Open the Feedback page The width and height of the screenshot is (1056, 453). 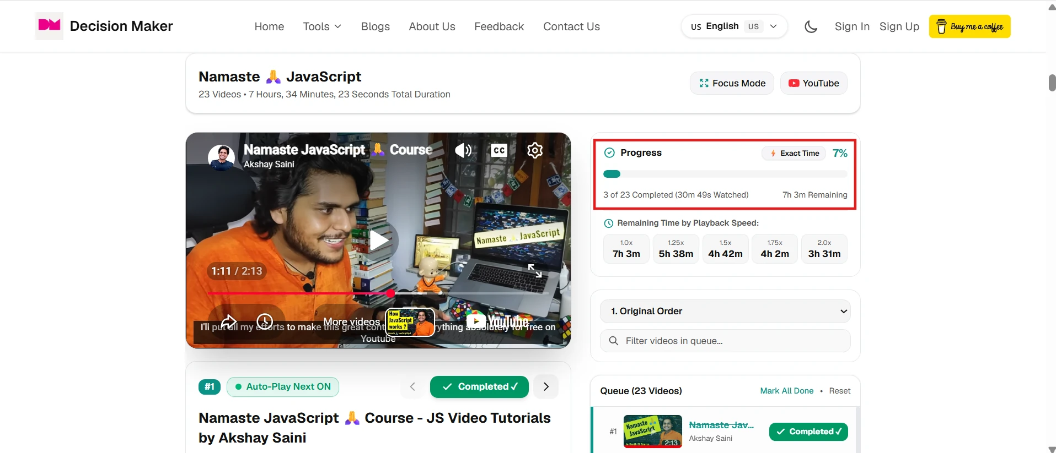(499, 26)
